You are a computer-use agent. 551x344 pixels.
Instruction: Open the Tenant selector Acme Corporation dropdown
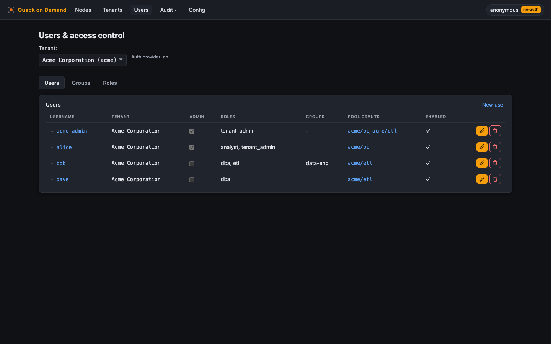tap(83, 60)
